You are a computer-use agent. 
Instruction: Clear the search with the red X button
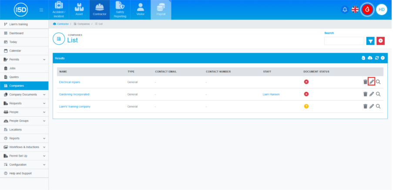pos(380,41)
